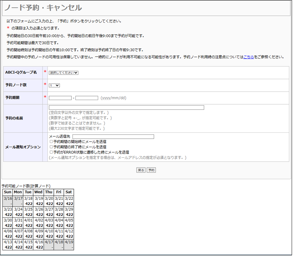Click the Wed column header
293x257 pixels.
38,192
